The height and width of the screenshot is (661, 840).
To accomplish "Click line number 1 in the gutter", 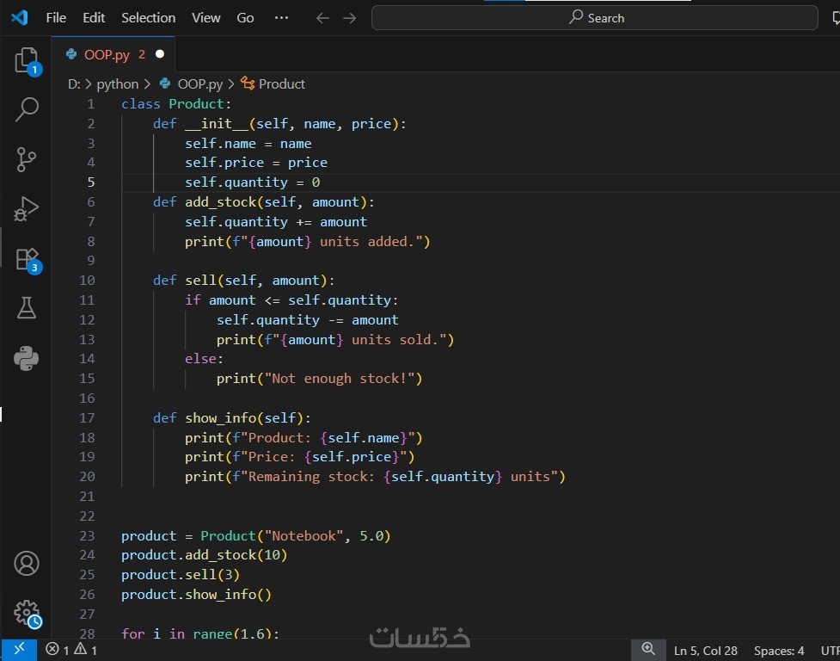I will (x=91, y=104).
